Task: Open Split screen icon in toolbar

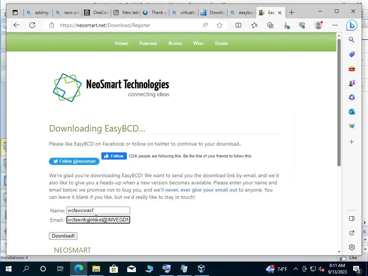Action: (x=238, y=25)
